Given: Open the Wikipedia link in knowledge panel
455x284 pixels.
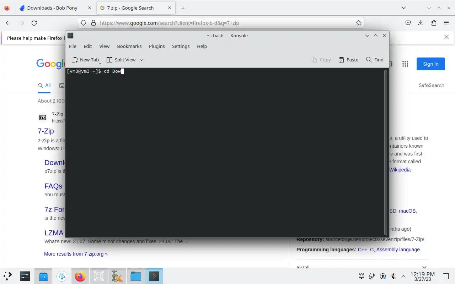Looking at the screenshot, I should (400, 170).
